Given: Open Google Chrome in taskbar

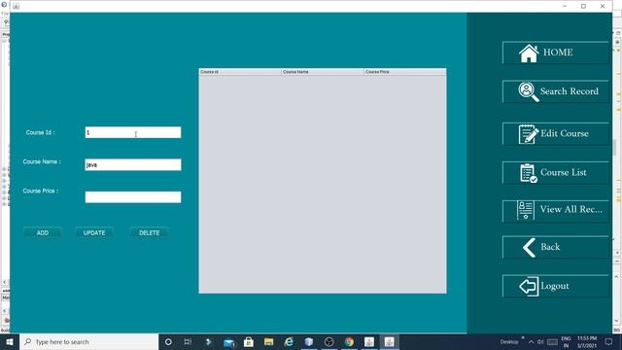Looking at the screenshot, I should [x=349, y=341].
